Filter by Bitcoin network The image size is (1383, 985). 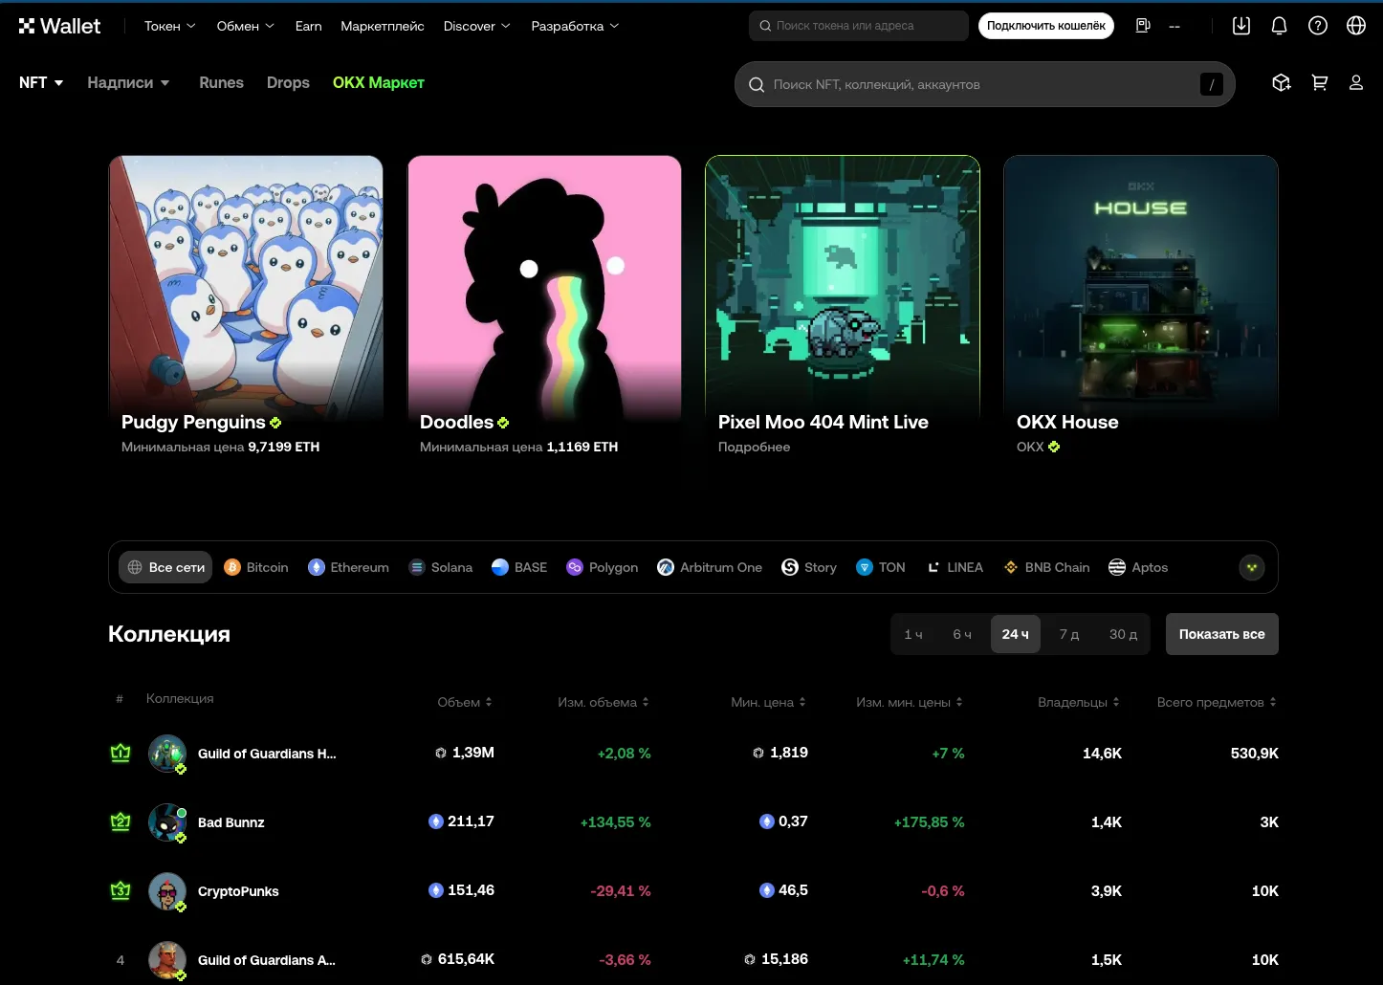pyautogui.click(x=256, y=567)
